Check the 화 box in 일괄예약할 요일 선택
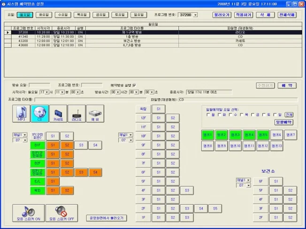This screenshot has width=306, height=229. point(220,114)
